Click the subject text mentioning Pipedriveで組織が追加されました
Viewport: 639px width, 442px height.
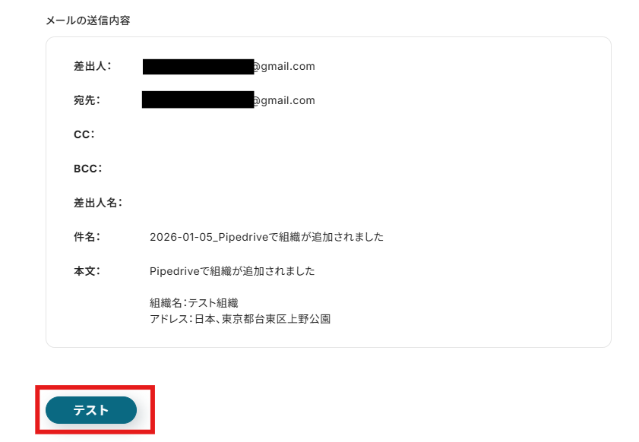267,237
